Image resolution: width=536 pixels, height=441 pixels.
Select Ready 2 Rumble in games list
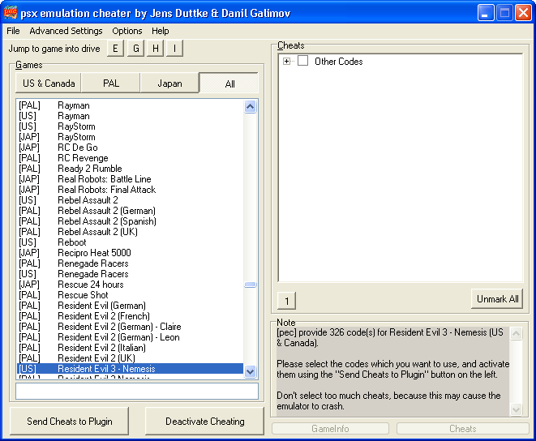[131, 169]
